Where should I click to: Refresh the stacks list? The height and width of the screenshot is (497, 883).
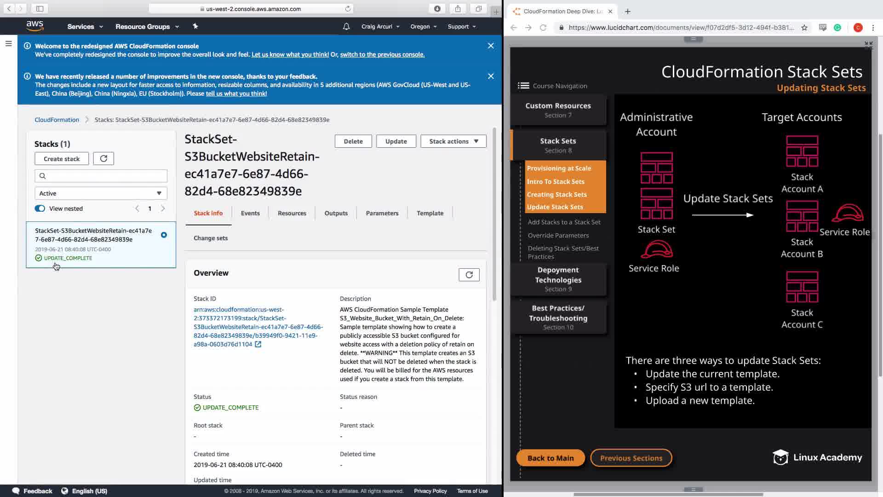point(103,159)
